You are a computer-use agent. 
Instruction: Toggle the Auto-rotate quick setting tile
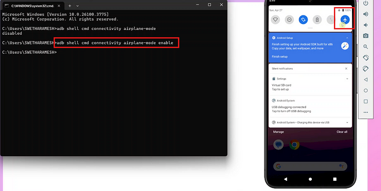(303, 20)
